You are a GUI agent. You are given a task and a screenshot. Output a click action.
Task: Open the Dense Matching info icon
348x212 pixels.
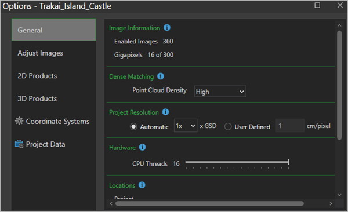[161, 76]
